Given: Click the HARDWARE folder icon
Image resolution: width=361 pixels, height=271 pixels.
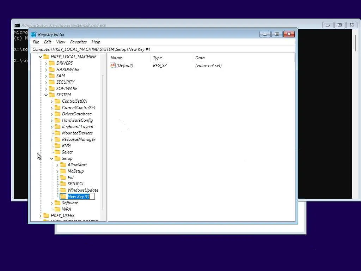Looking at the screenshot, I should [52, 70].
